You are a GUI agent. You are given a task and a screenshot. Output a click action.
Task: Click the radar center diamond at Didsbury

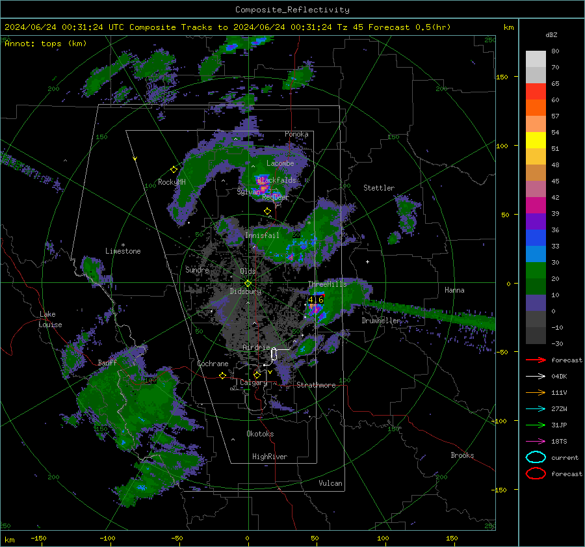pos(248,284)
